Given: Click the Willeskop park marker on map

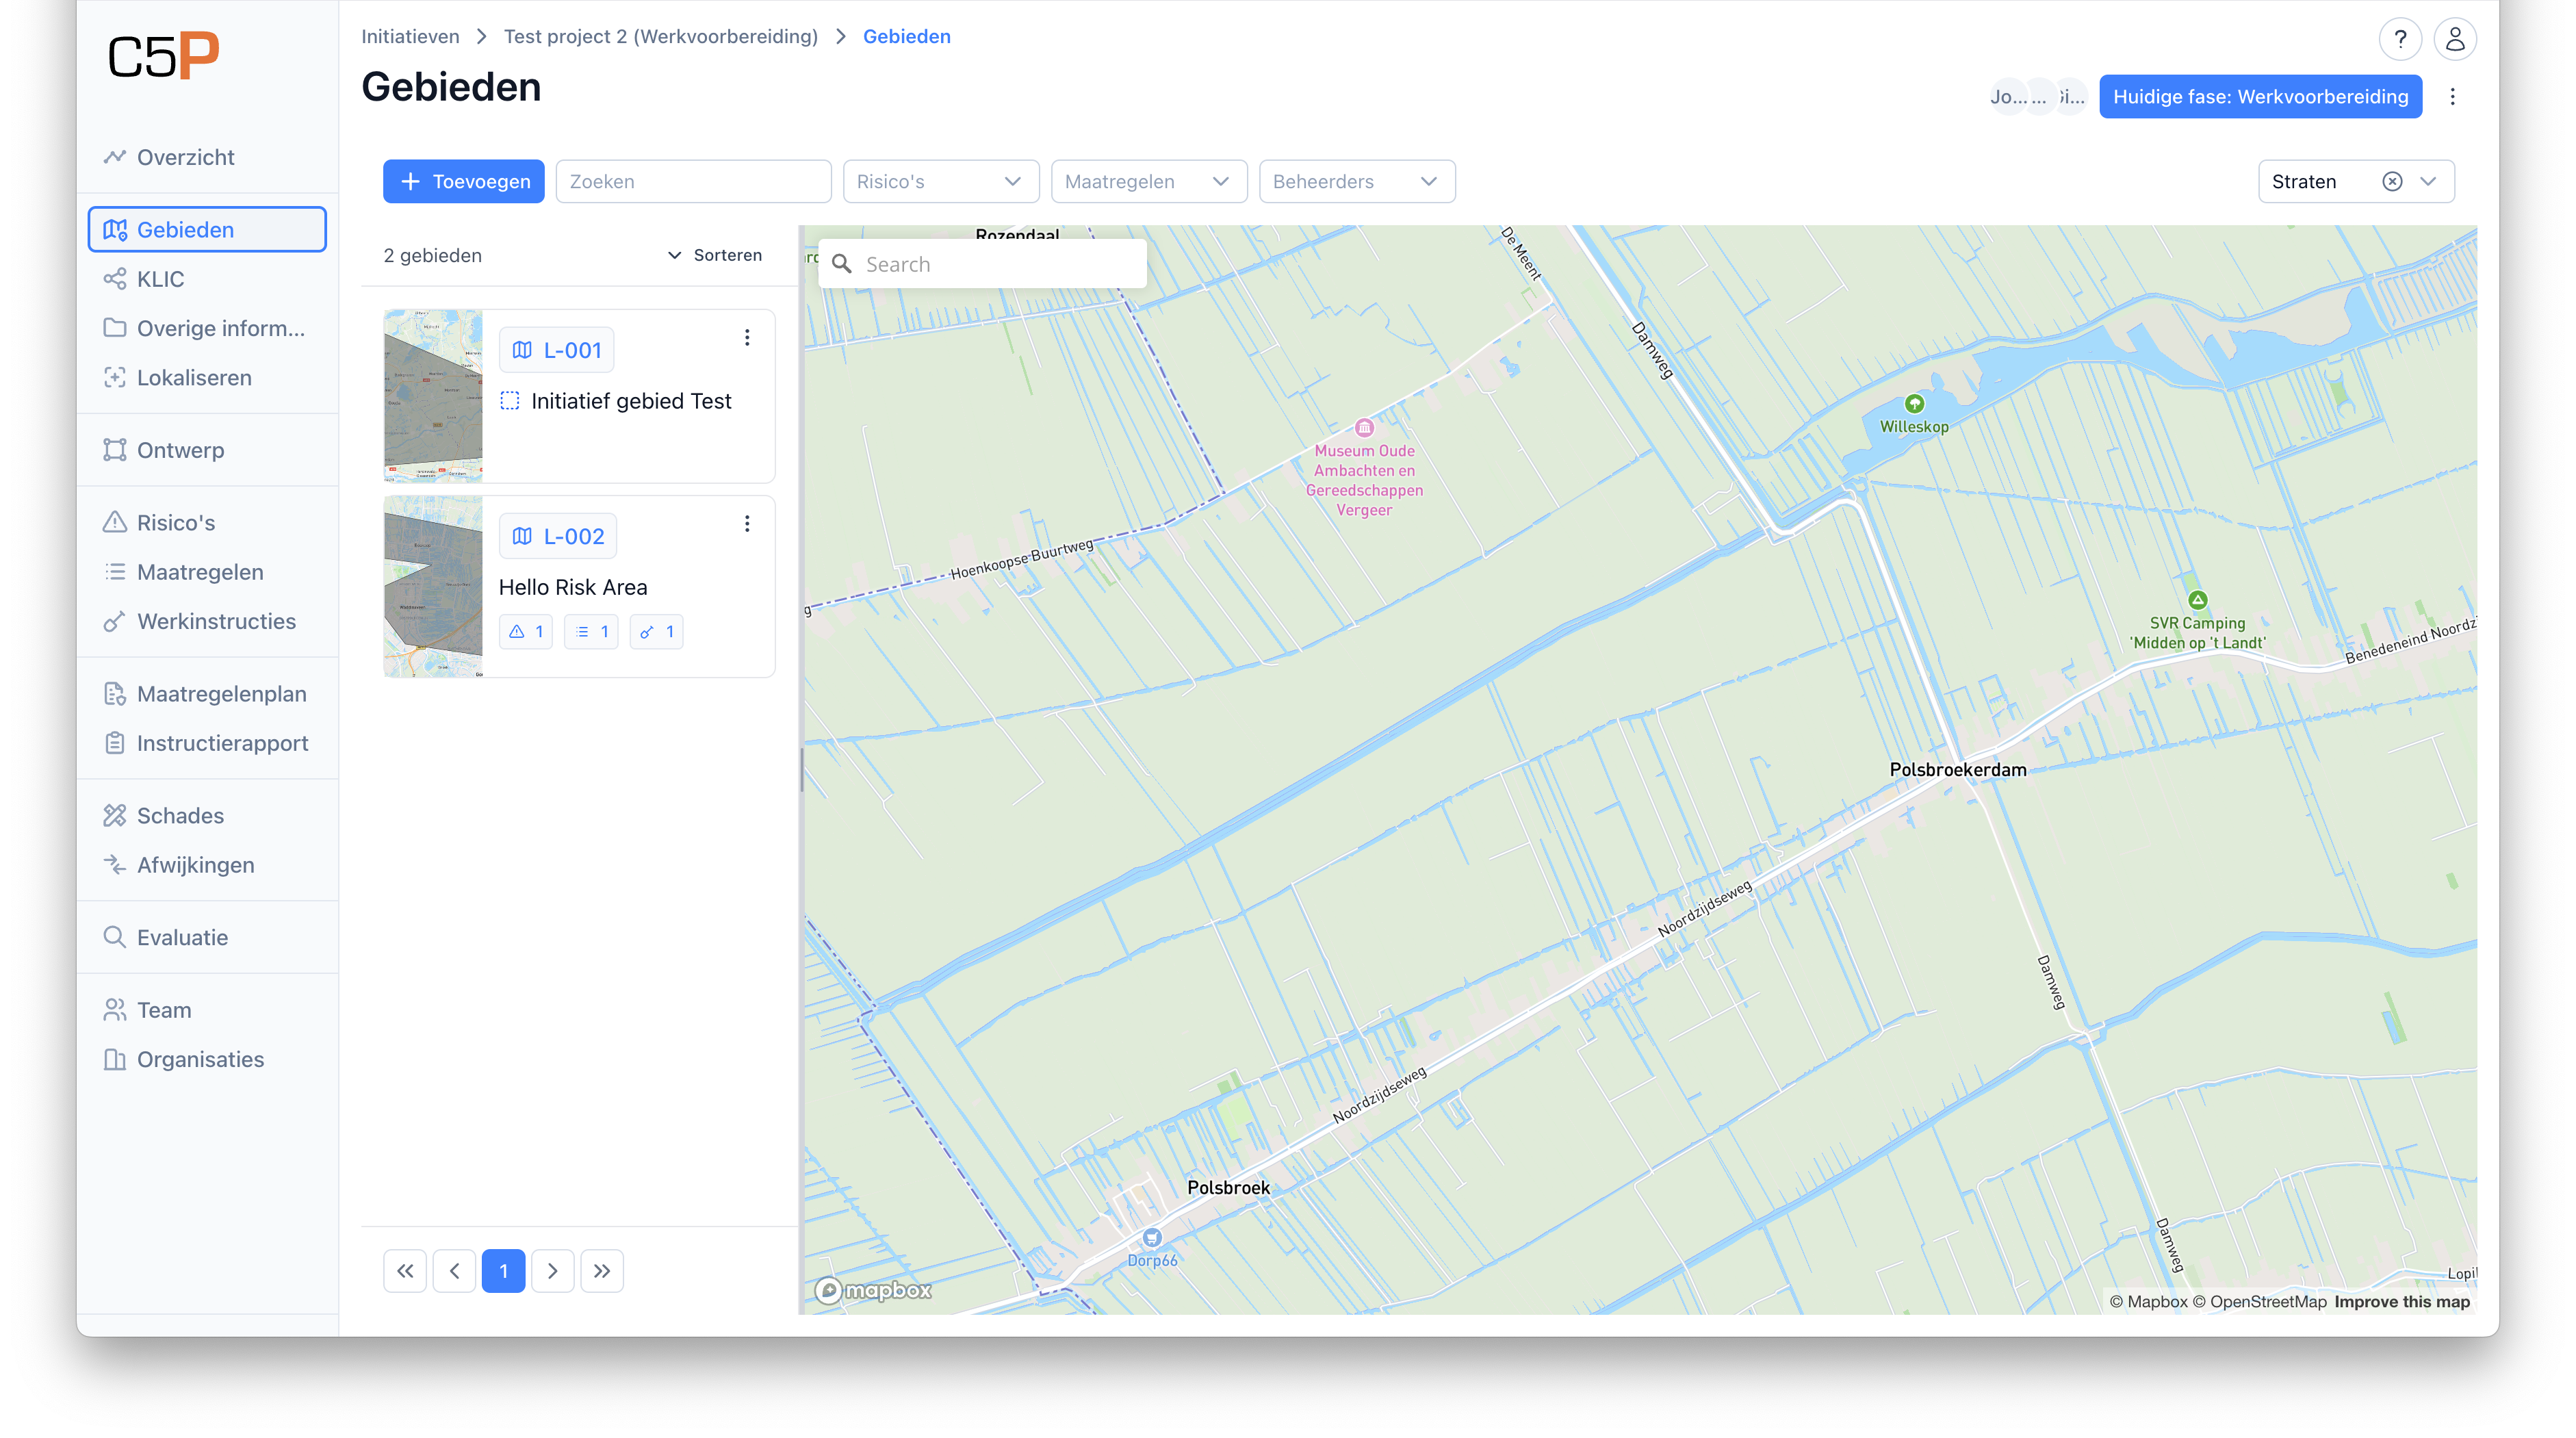Looking at the screenshot, I should point(1914,404).
